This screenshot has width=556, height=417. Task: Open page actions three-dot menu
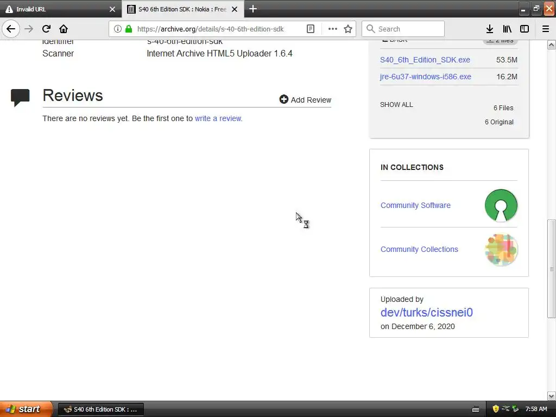pos(333,29)
